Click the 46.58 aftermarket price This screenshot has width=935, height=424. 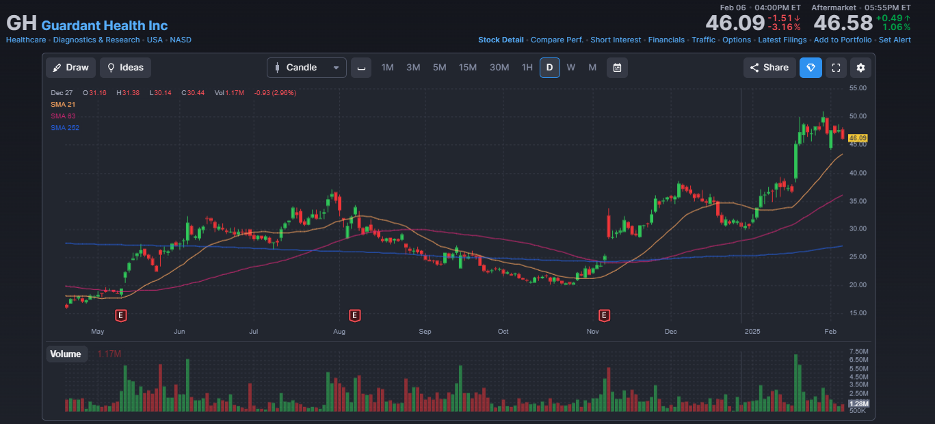(x=843, y=23)
